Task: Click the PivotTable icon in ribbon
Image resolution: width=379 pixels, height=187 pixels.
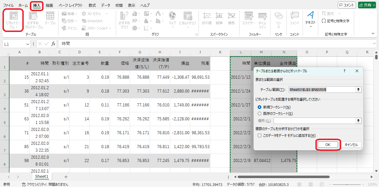Action: point(13,17)
